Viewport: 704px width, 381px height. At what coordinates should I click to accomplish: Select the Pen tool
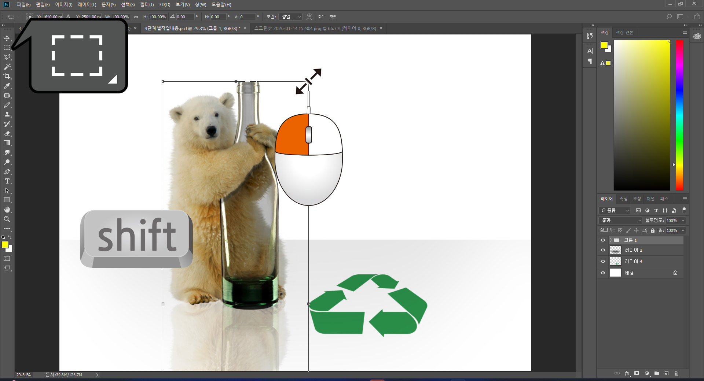pos(7,171)
